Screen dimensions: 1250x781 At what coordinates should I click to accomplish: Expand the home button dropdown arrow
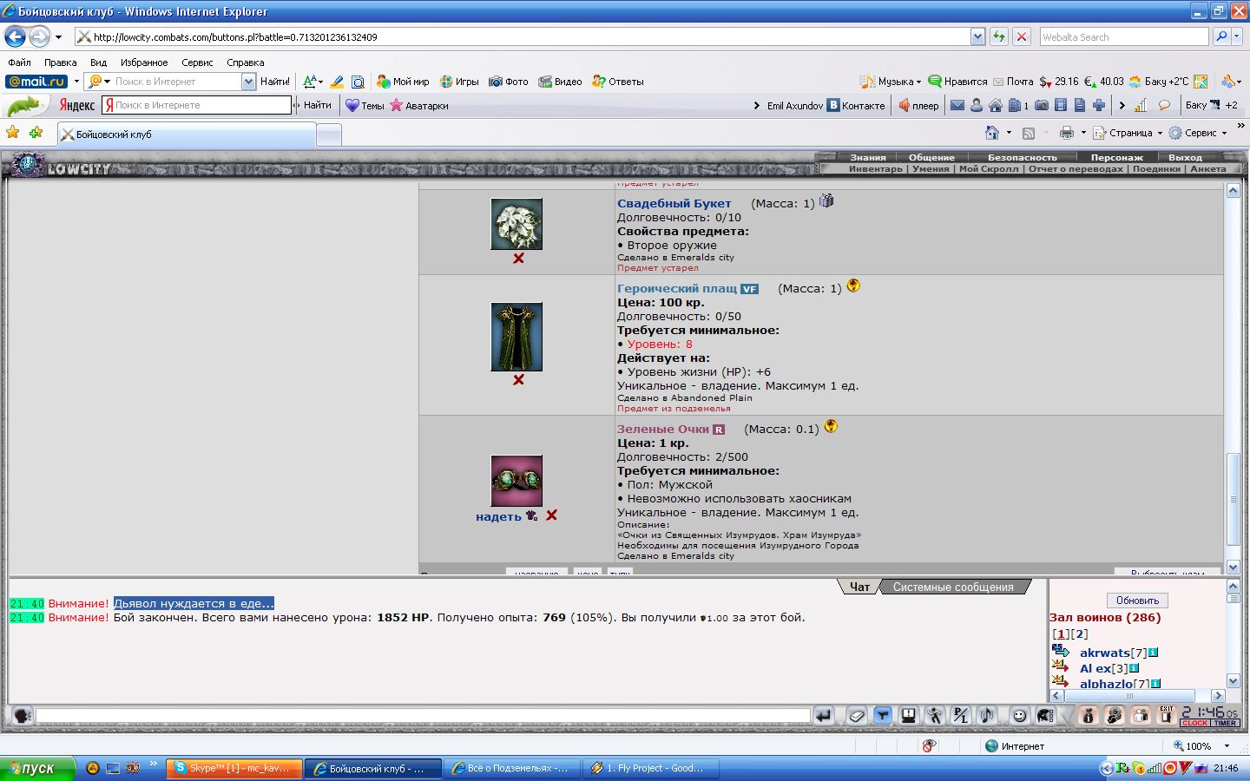click(1009, 133)
